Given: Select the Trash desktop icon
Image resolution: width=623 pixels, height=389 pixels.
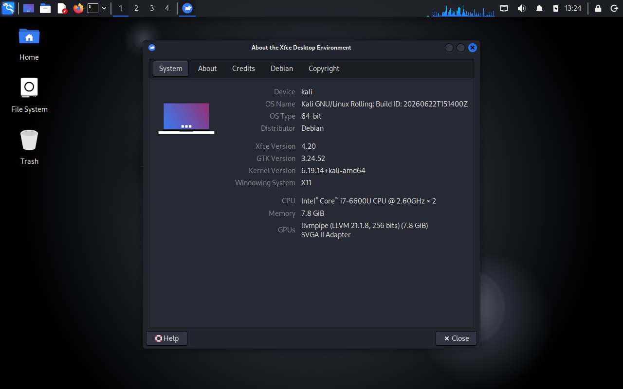Looking at the screenshot, I should [29, 147].
